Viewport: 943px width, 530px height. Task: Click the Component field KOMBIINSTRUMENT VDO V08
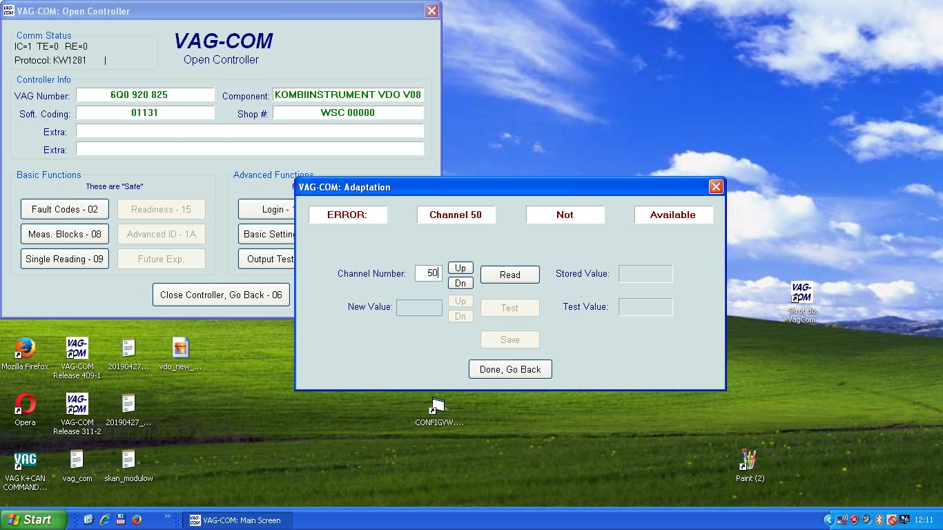point(348,95)
